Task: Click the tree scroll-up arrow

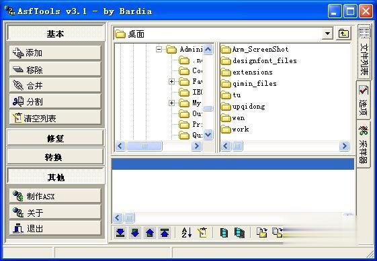Action: click(x=208, y=50)
